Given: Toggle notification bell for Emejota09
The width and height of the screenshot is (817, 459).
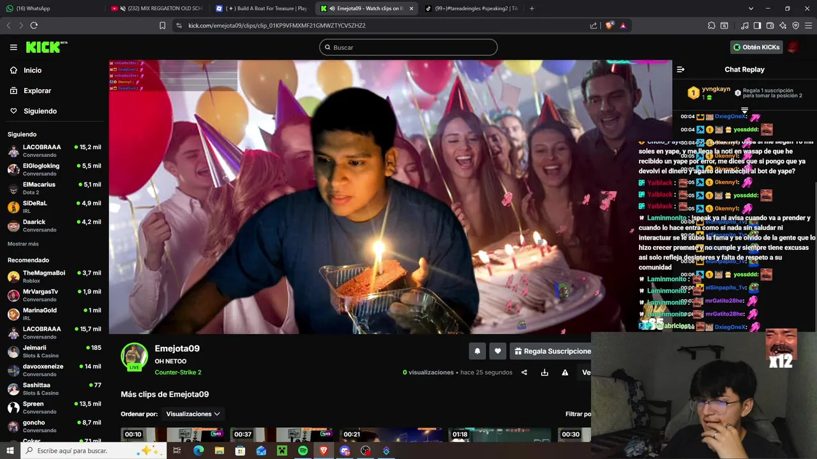Looking at the screenshot, I should pos(477,351).
